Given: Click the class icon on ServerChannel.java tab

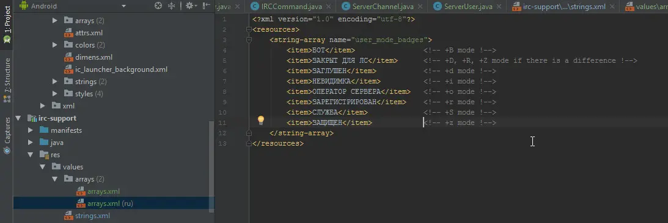Looking at the screenshot, I should tap(345, 6).
